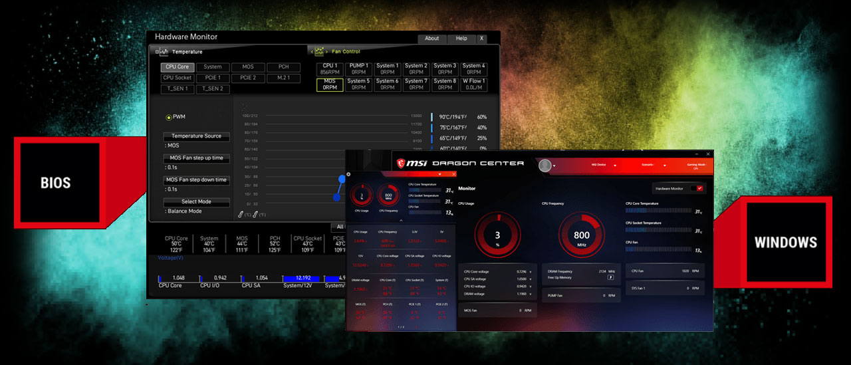
Task: Choose the System 3 fan header
Action: 445,69
